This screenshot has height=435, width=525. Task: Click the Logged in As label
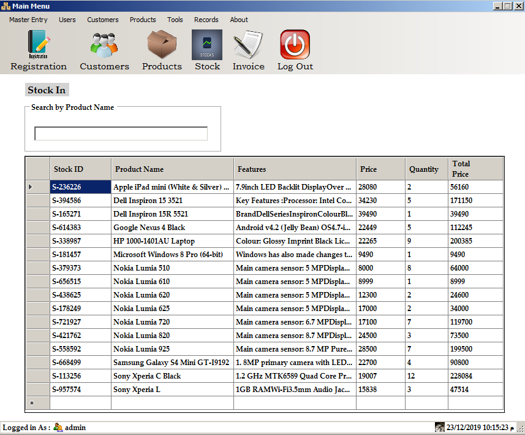26,427
